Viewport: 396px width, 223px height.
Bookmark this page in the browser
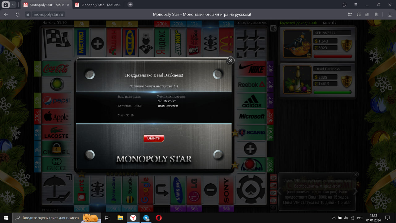click(376, 15)
